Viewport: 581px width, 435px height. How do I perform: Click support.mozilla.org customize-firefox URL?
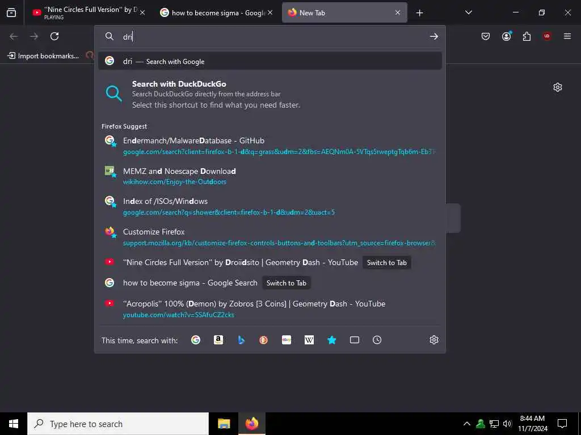[x=279, y=243]
